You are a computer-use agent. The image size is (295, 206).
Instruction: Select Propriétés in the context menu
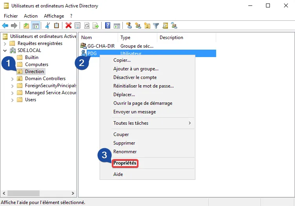tap(125, 163)
